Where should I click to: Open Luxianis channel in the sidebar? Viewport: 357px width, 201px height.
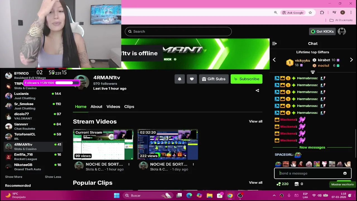33,96
